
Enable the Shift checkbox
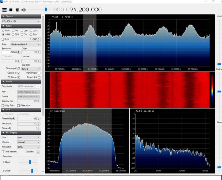pos(3,39)
